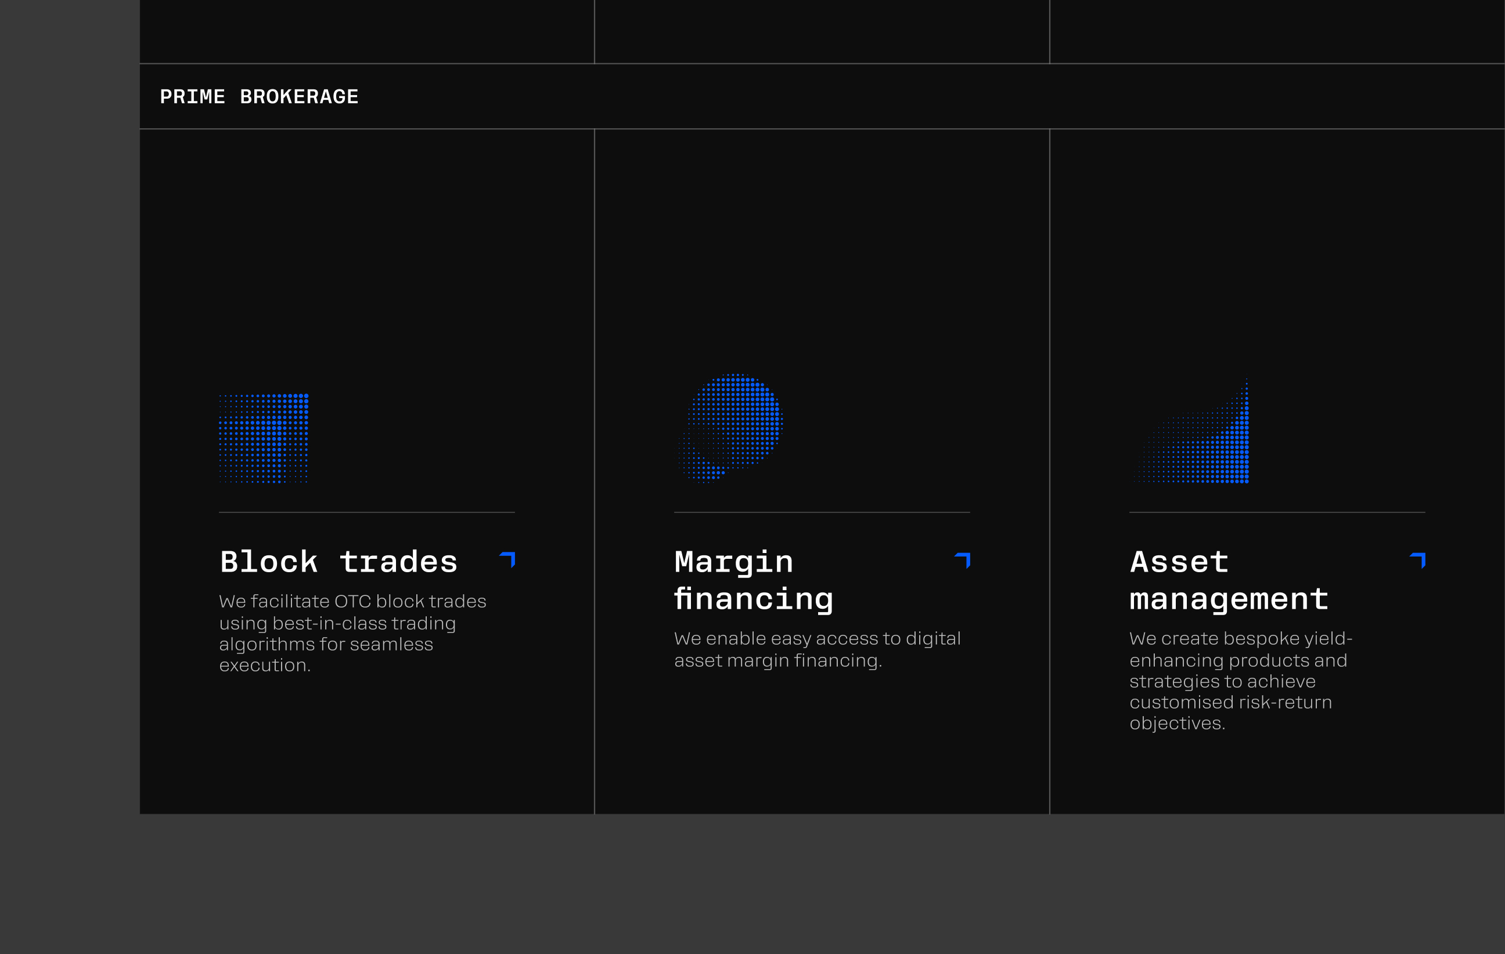Click the empty right cell in the top row

(x=1276, y=31)
